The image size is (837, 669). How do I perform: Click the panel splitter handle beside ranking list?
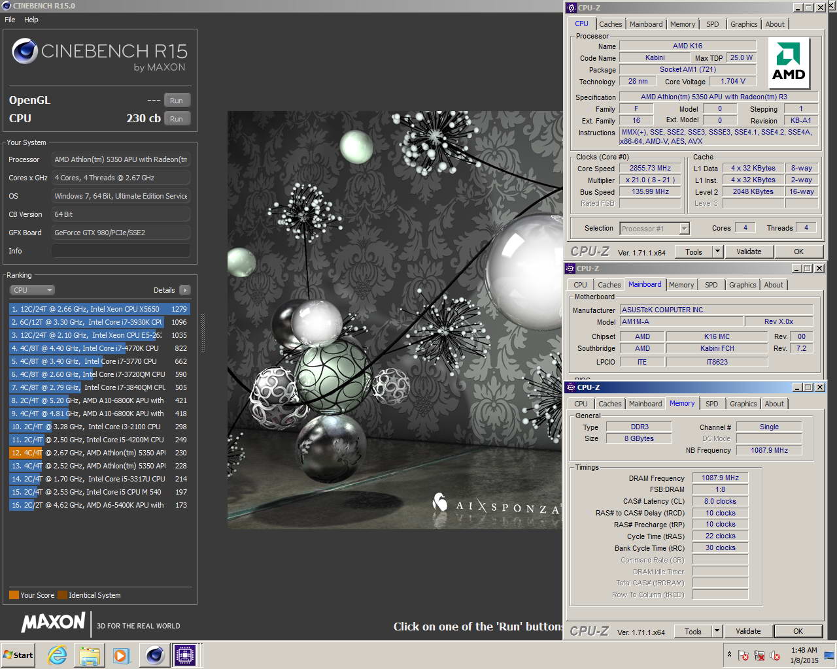[x=203, y=333]
